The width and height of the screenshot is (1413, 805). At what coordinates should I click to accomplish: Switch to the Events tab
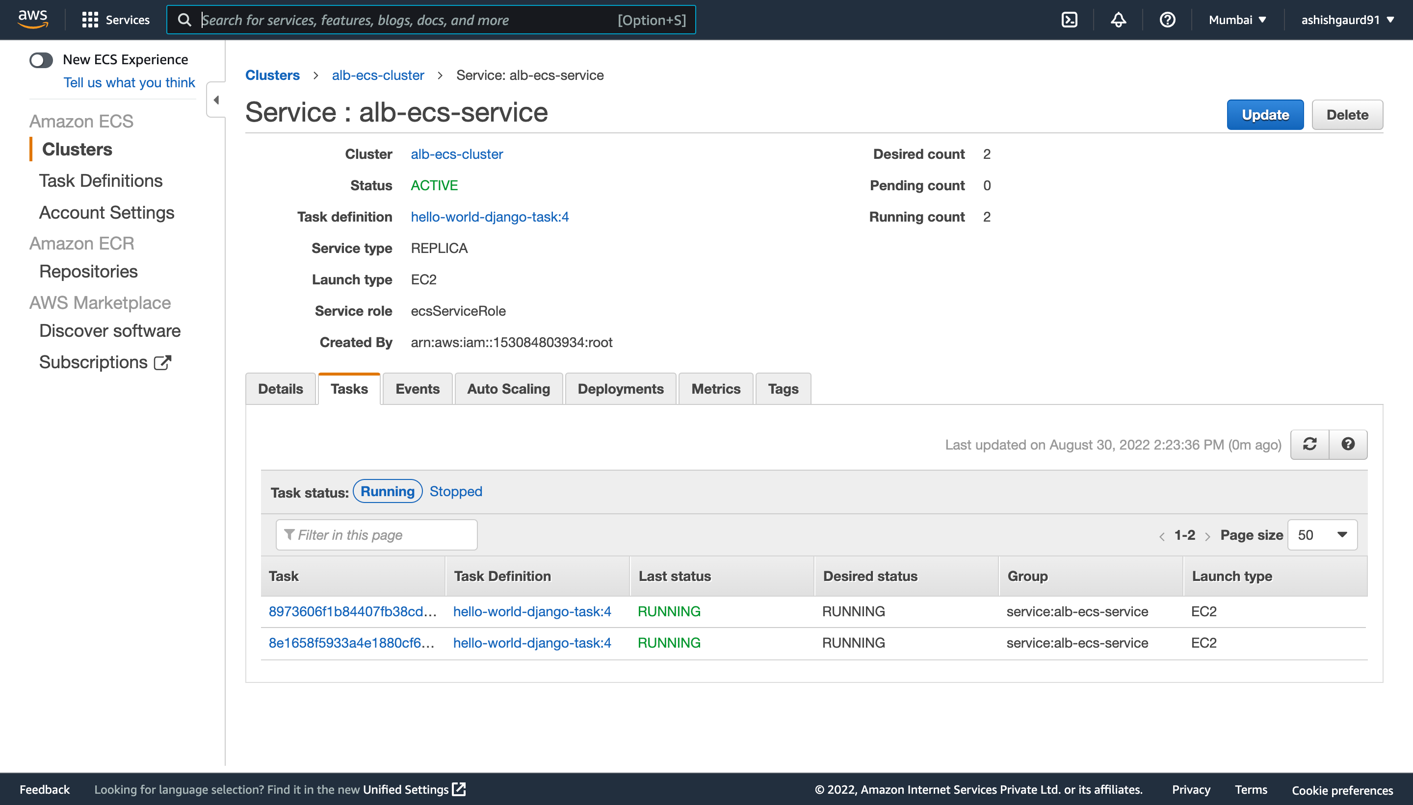416,389
